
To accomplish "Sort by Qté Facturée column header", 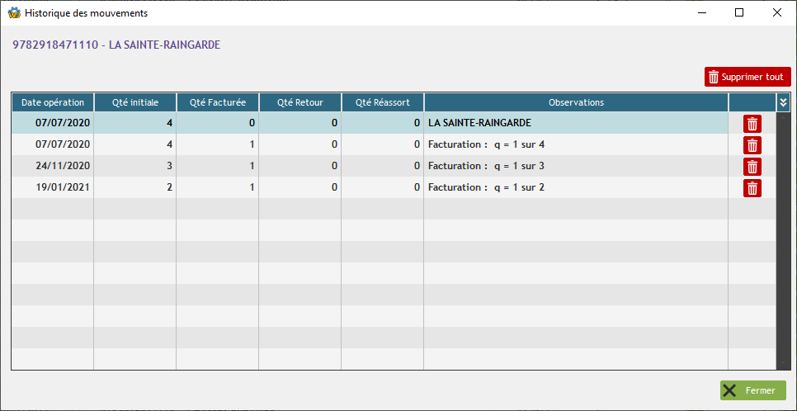I will [218, 102].
